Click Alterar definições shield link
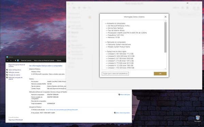 124,95
